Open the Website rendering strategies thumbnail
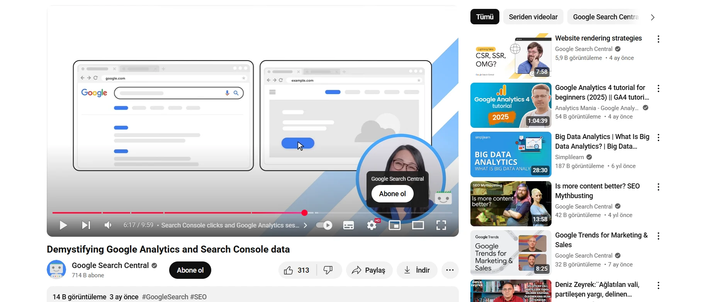Viewport: 706px width, 302px height. (511, 56)
